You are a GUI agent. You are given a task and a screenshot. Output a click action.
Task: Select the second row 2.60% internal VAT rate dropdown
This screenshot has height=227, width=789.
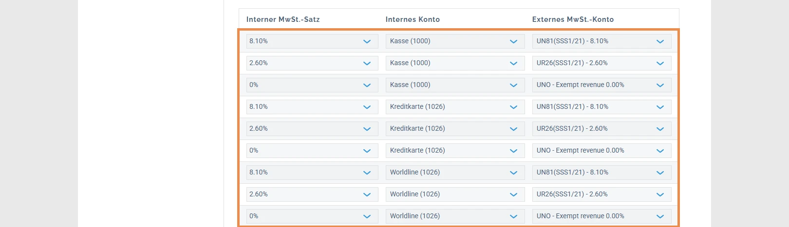click(x=312, y=63)
